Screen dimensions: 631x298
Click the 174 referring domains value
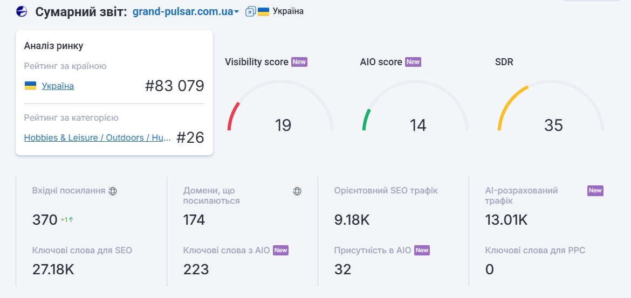194,220
